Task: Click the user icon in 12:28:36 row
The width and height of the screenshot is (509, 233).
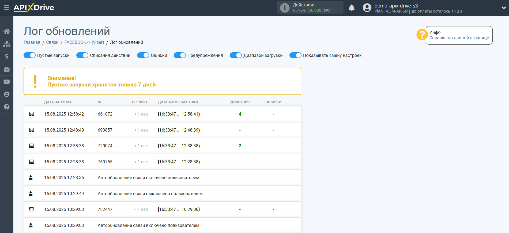Action: coord(31,177)
